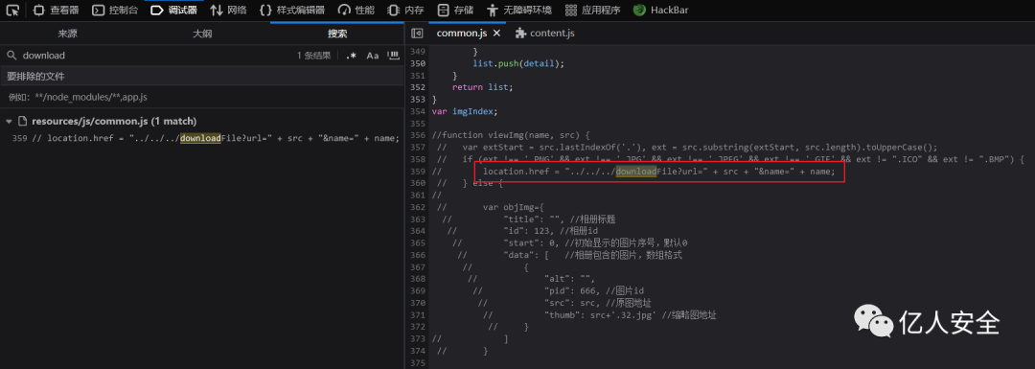
Task: Click the '要排除的文件' header
Action: pyautogui.click(x=35, y=77)
